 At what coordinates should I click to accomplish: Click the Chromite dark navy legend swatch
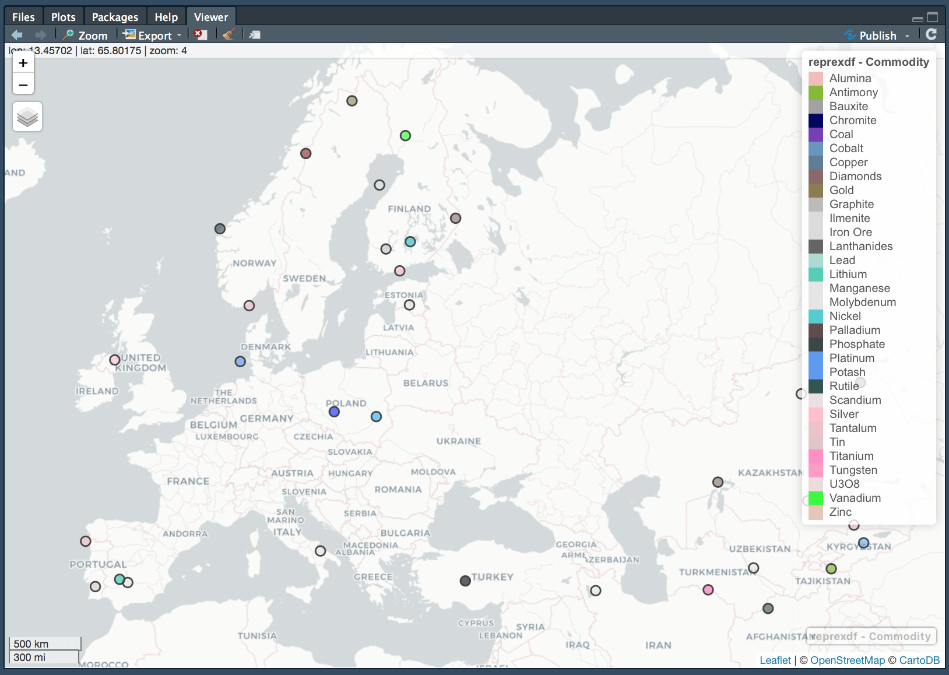tap(816, 120)
